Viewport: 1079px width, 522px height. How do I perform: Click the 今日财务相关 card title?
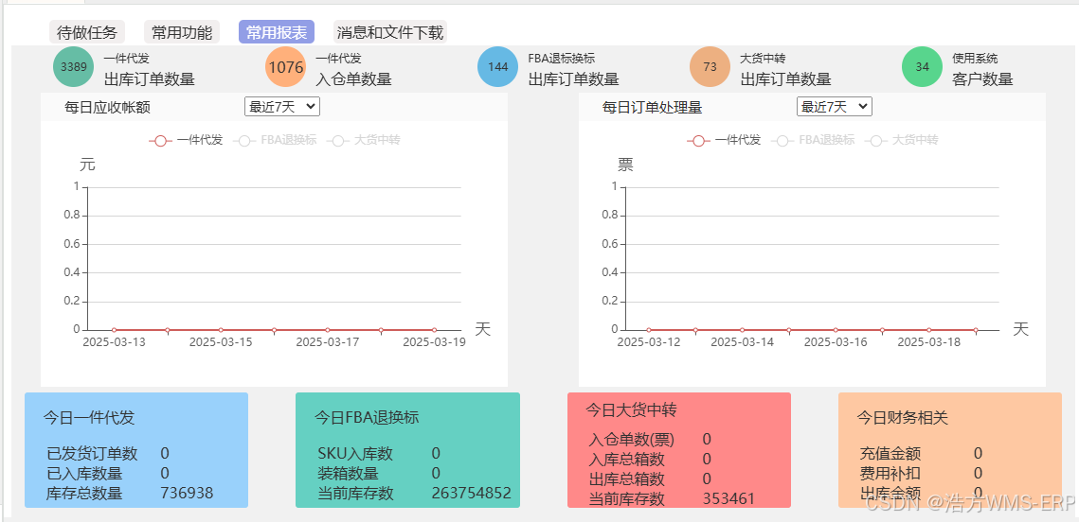(x=902, y=418)
